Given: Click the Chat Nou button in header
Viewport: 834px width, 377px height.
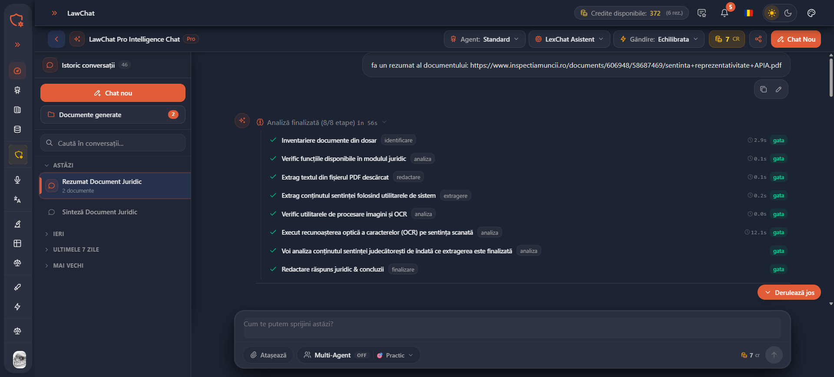Looking at the screenshot, I should [x=796, y=39].
